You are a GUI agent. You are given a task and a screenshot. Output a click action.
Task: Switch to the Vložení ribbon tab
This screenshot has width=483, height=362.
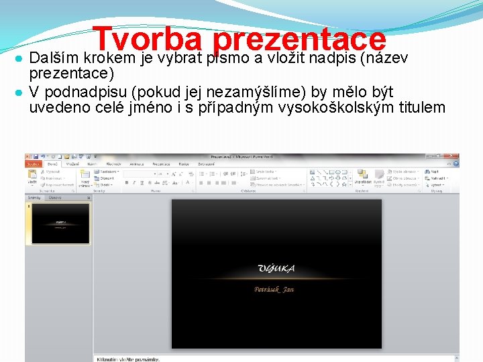[x=72, y=164]
